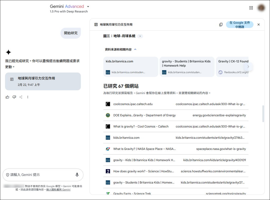
Task: Click the thumbs down icon
Action: [x=14, y=97]
